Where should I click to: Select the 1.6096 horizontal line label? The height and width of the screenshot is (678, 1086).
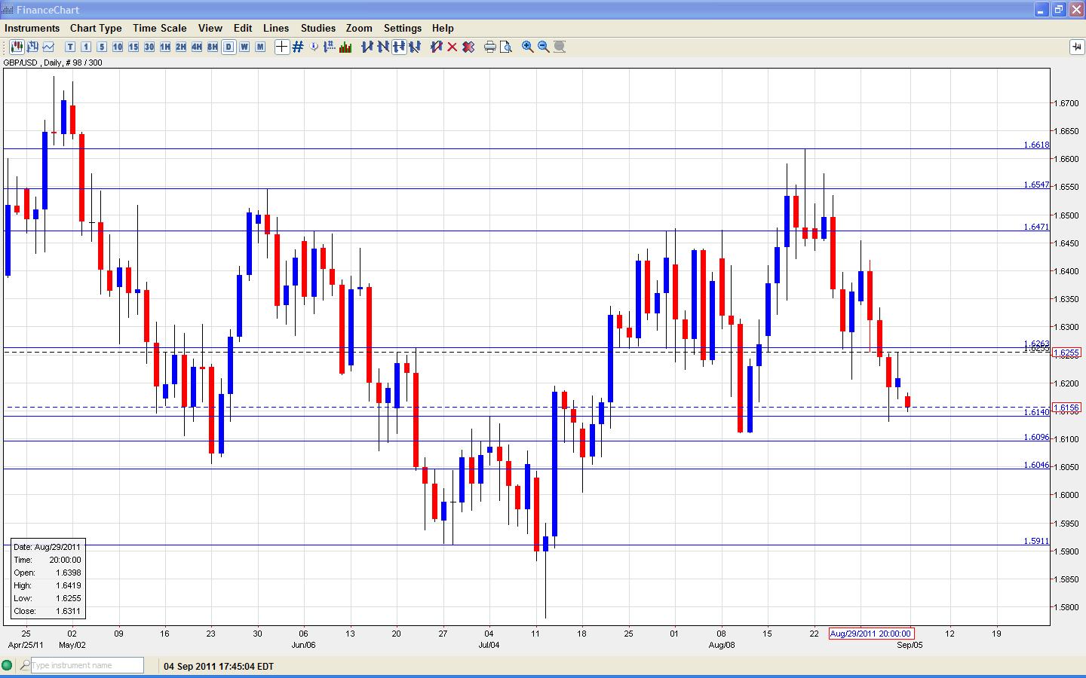pos(1036,437)
